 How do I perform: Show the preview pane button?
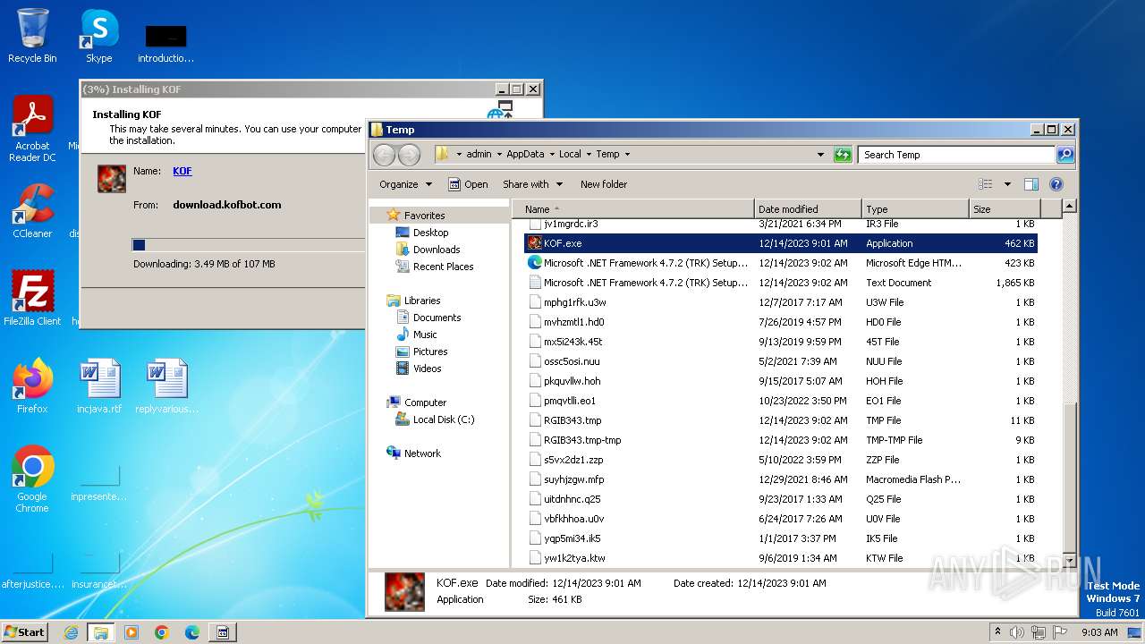[1030, 184]
